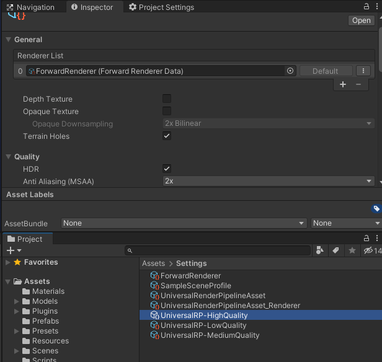The image size is (382, 362).
Task: Click the Search by Type filter icon
Action: click(x=320, y=250)
